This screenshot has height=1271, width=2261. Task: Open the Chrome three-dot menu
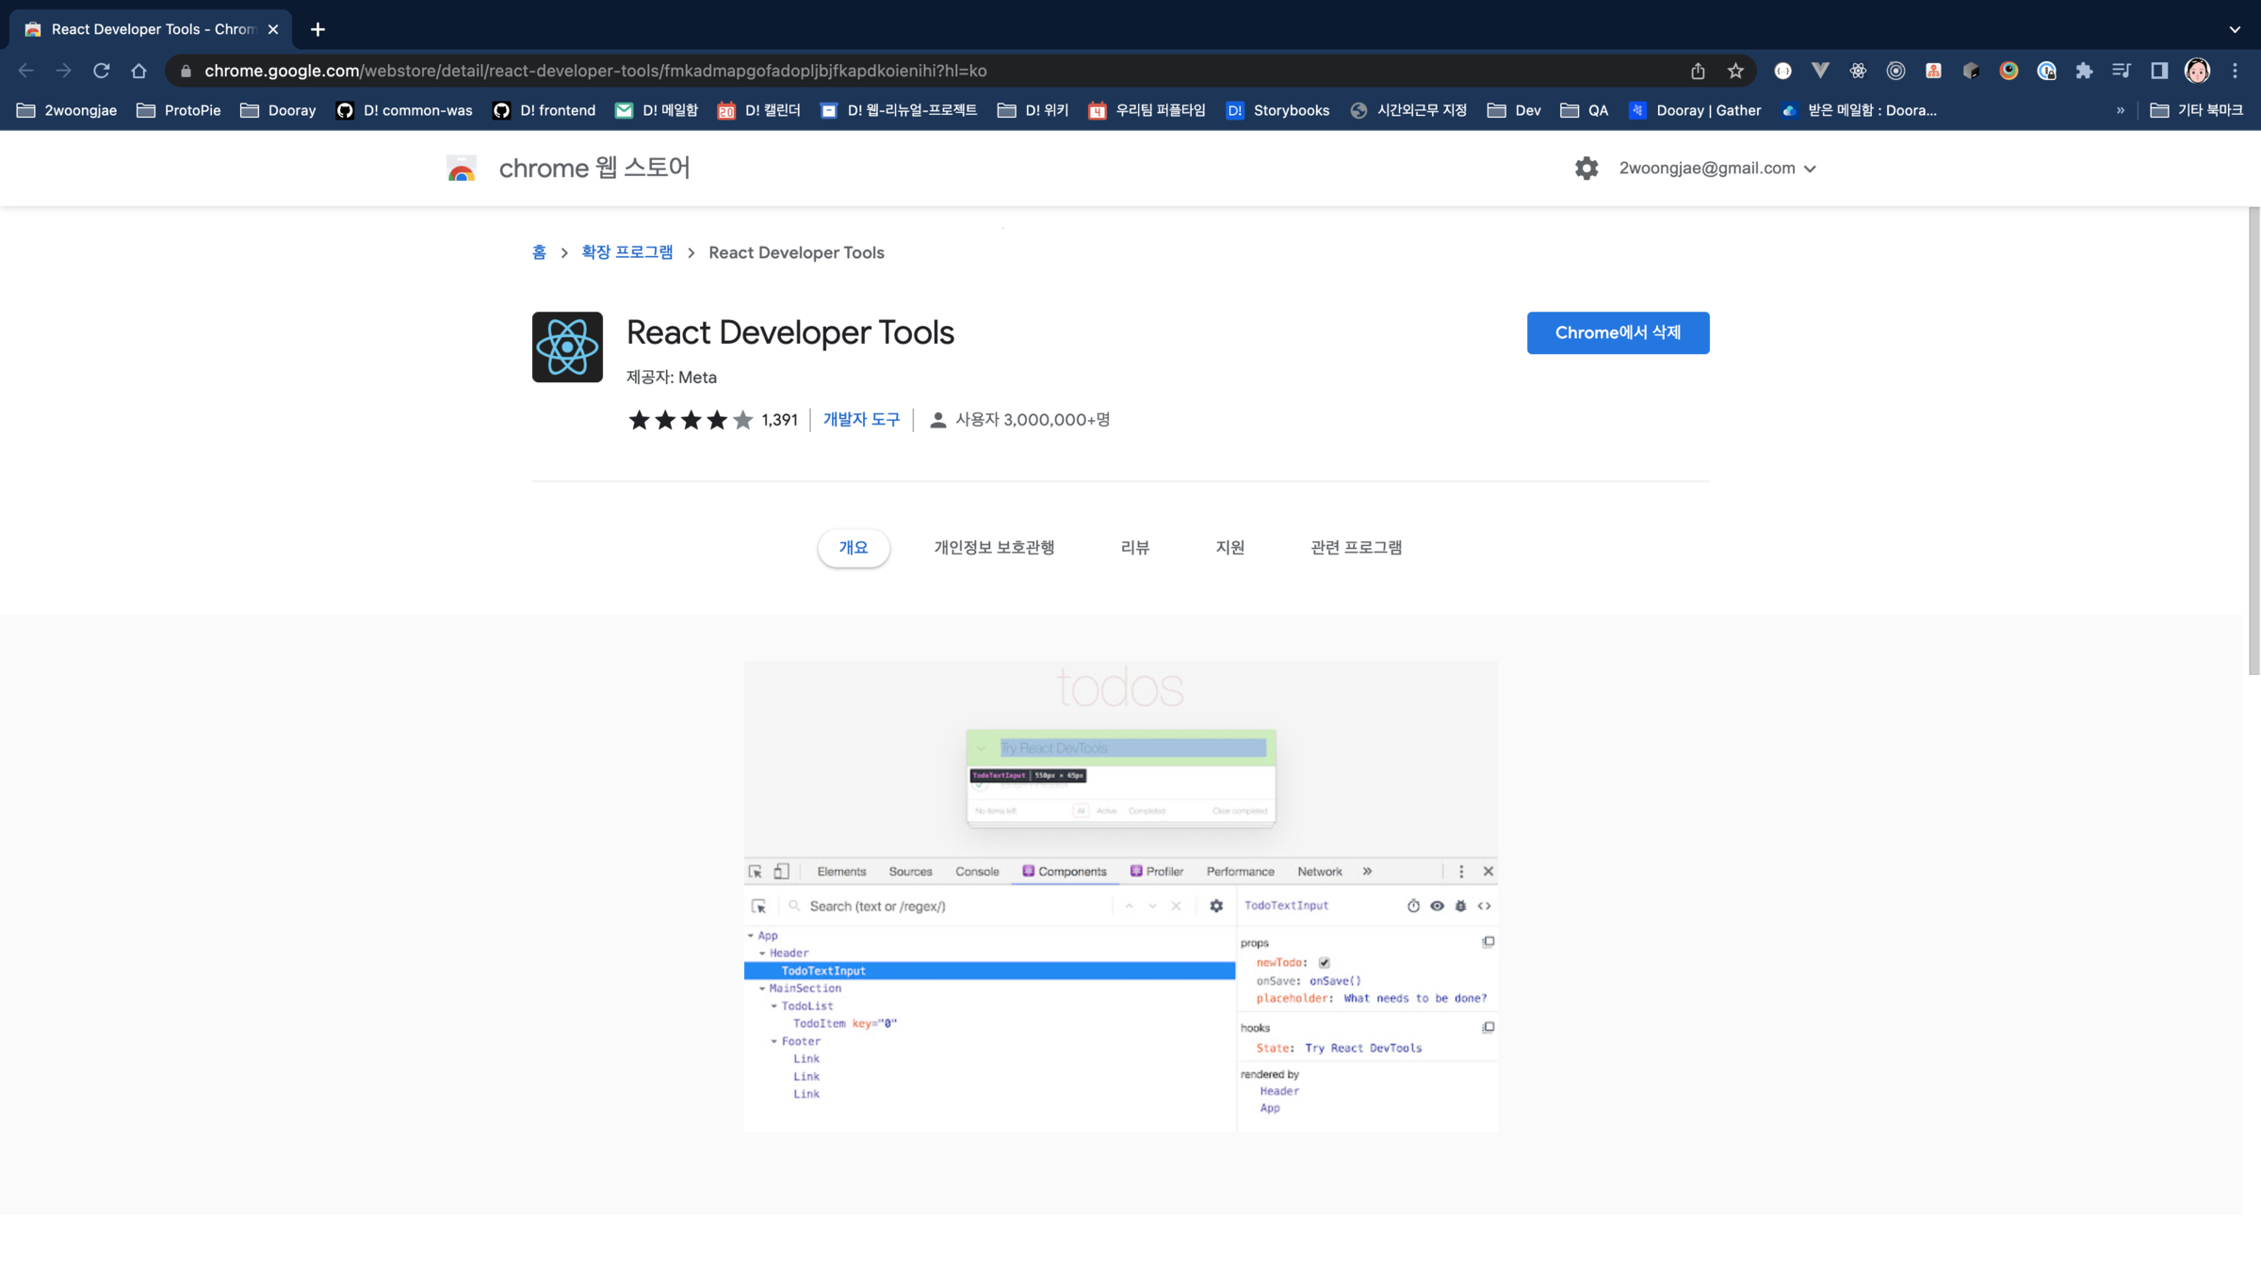[2235, 71]
